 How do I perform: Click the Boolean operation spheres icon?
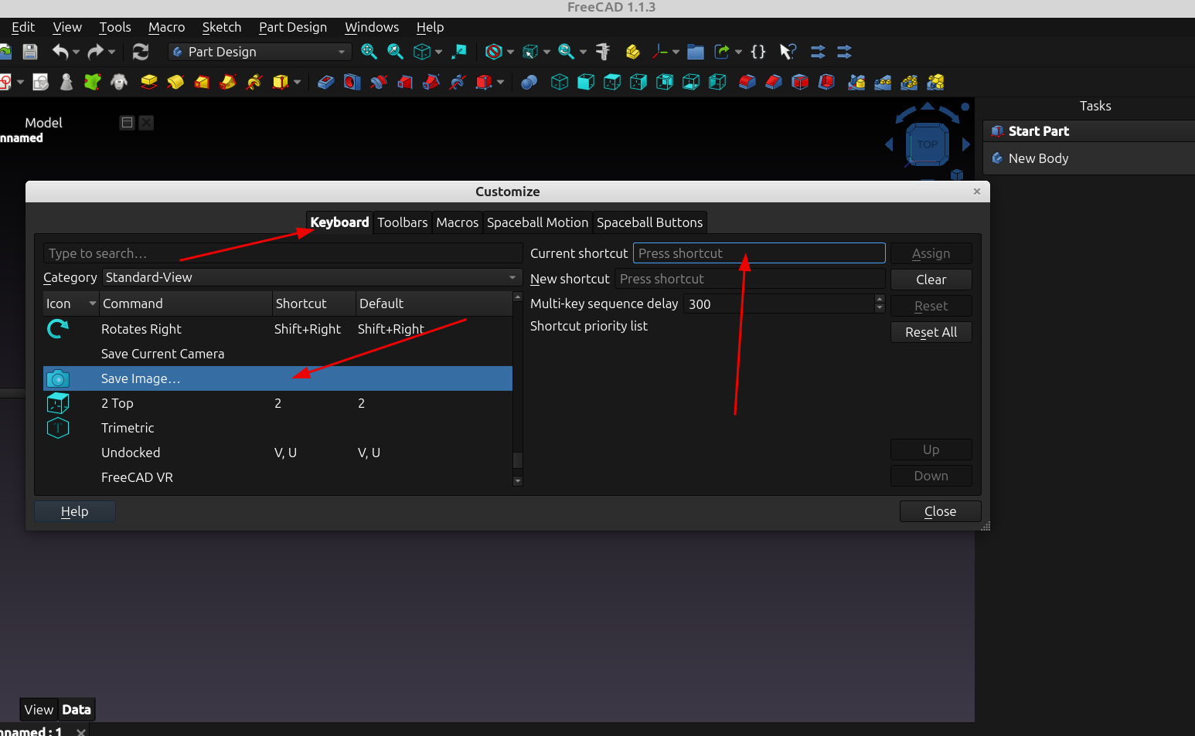[x=529, y=82]
